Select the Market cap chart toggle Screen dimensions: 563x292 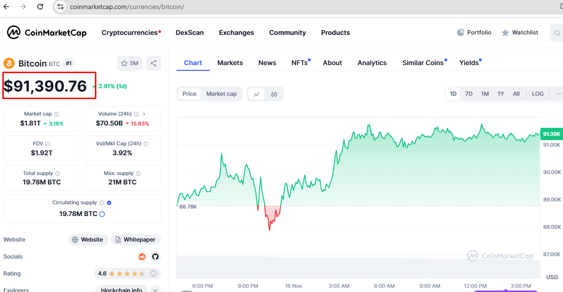[x=222, y=94]
